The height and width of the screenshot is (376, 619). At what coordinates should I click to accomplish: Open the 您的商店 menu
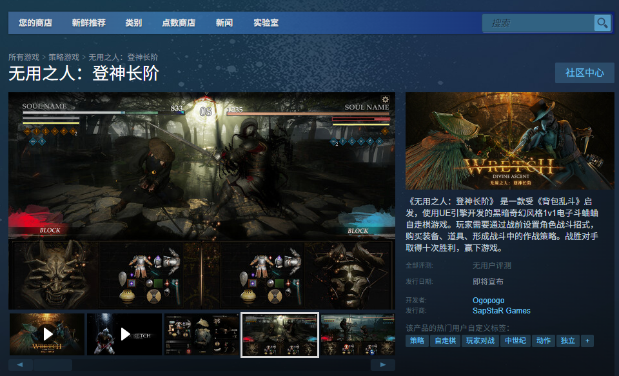click(35, 23)
